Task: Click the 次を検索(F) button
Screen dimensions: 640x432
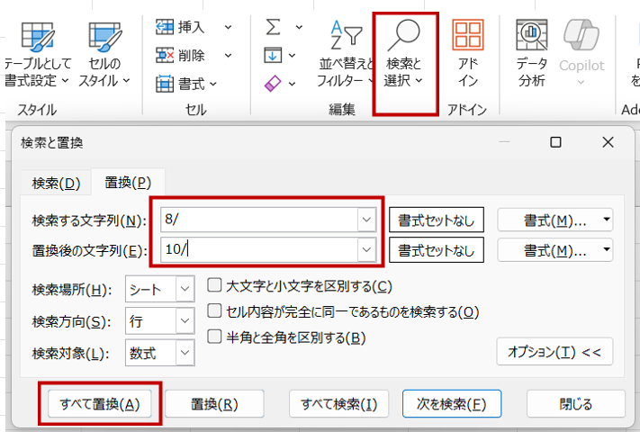Action: pos(451,403)
